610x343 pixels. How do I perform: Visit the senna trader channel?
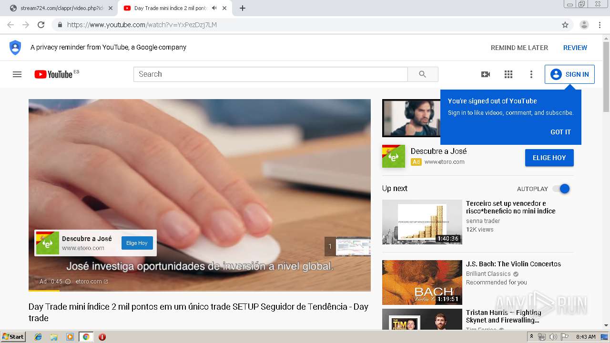[x=483, y=221]
